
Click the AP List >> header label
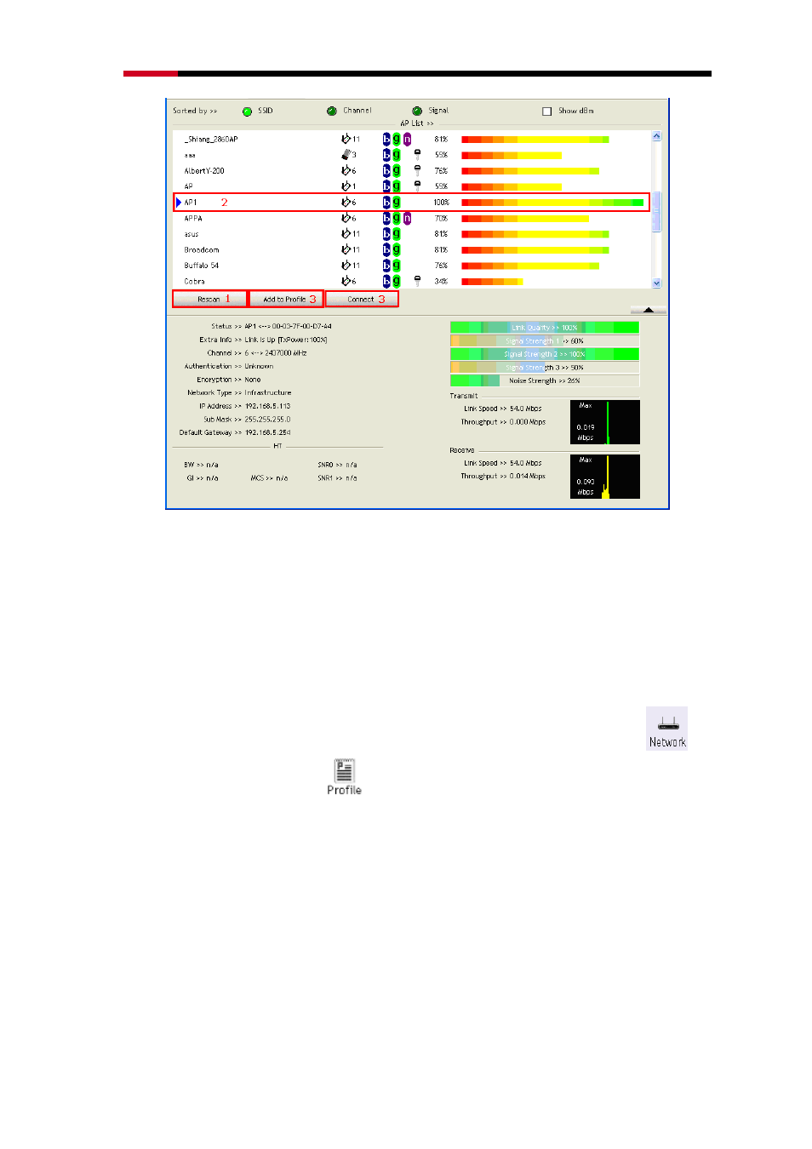click(x=417, y=123)
